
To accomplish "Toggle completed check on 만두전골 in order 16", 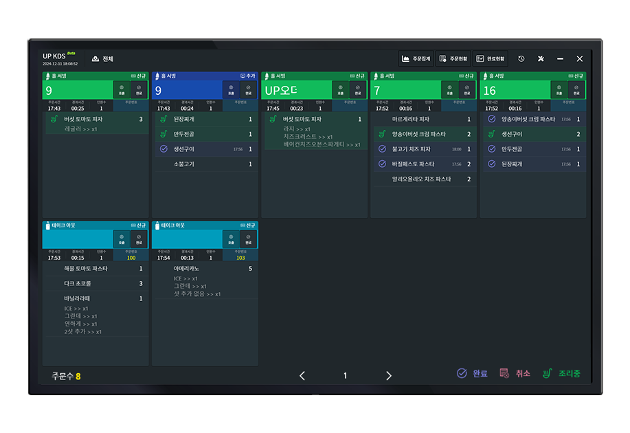I will coord(491,149).
